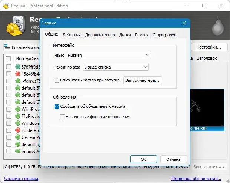Click the Recuva title bar icon
The height and width of the screenshot is (183, 230).
pyautogui.click(x=6, y=6)
